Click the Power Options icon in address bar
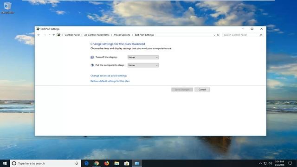The height and width of the screenshot is (167, 297). click(x=59, y=35)
